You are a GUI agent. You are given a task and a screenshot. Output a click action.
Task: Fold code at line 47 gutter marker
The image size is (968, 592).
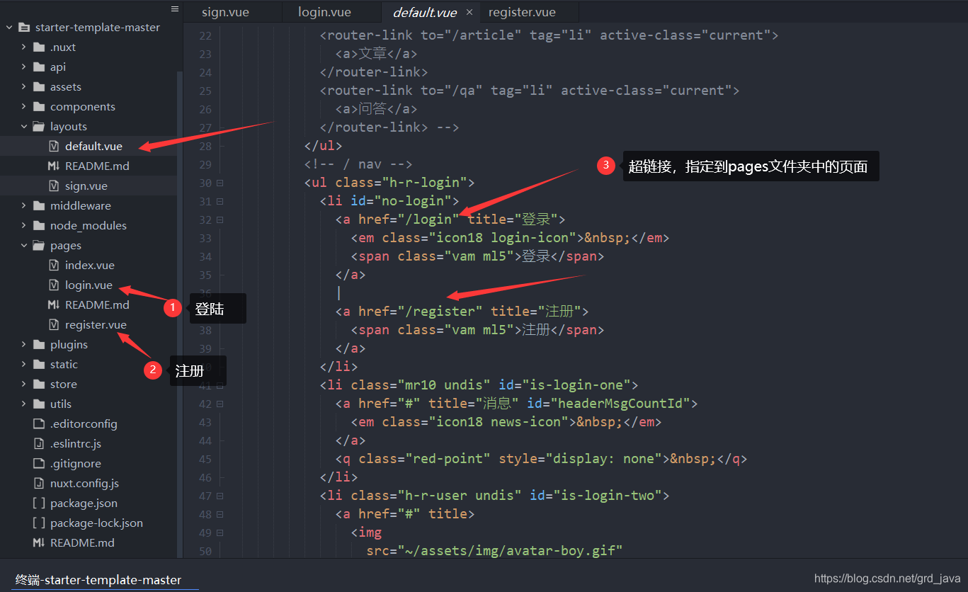(220, 496)
